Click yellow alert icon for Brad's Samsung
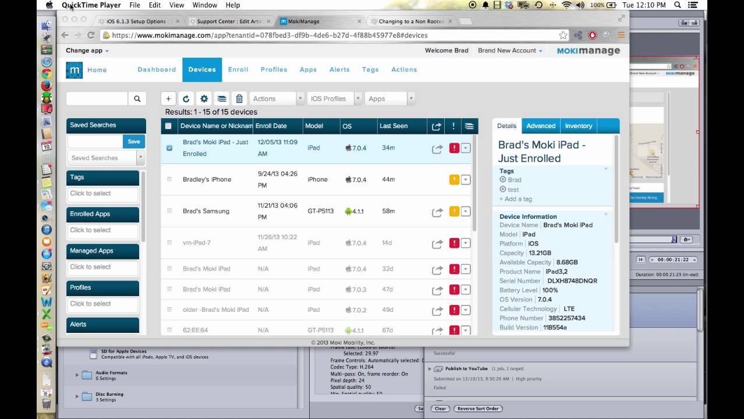The image size is (744, 419). click(454, 211)
